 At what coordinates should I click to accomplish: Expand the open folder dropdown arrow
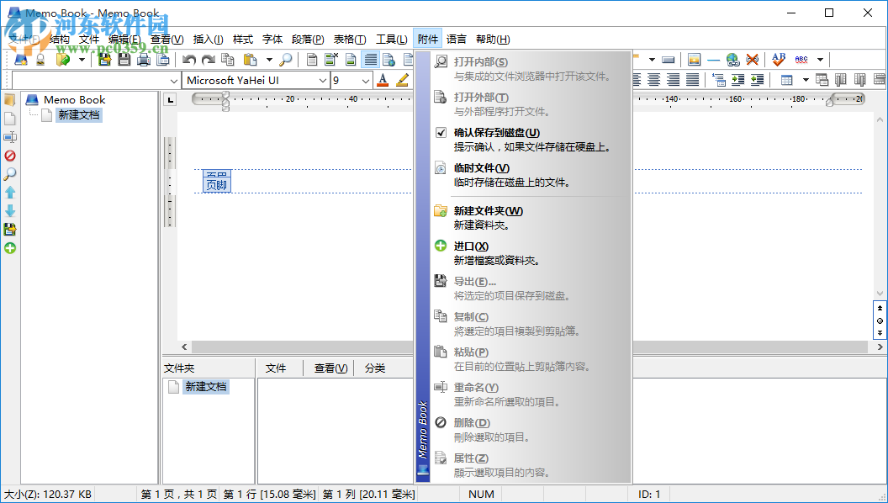tap(81, 60)
